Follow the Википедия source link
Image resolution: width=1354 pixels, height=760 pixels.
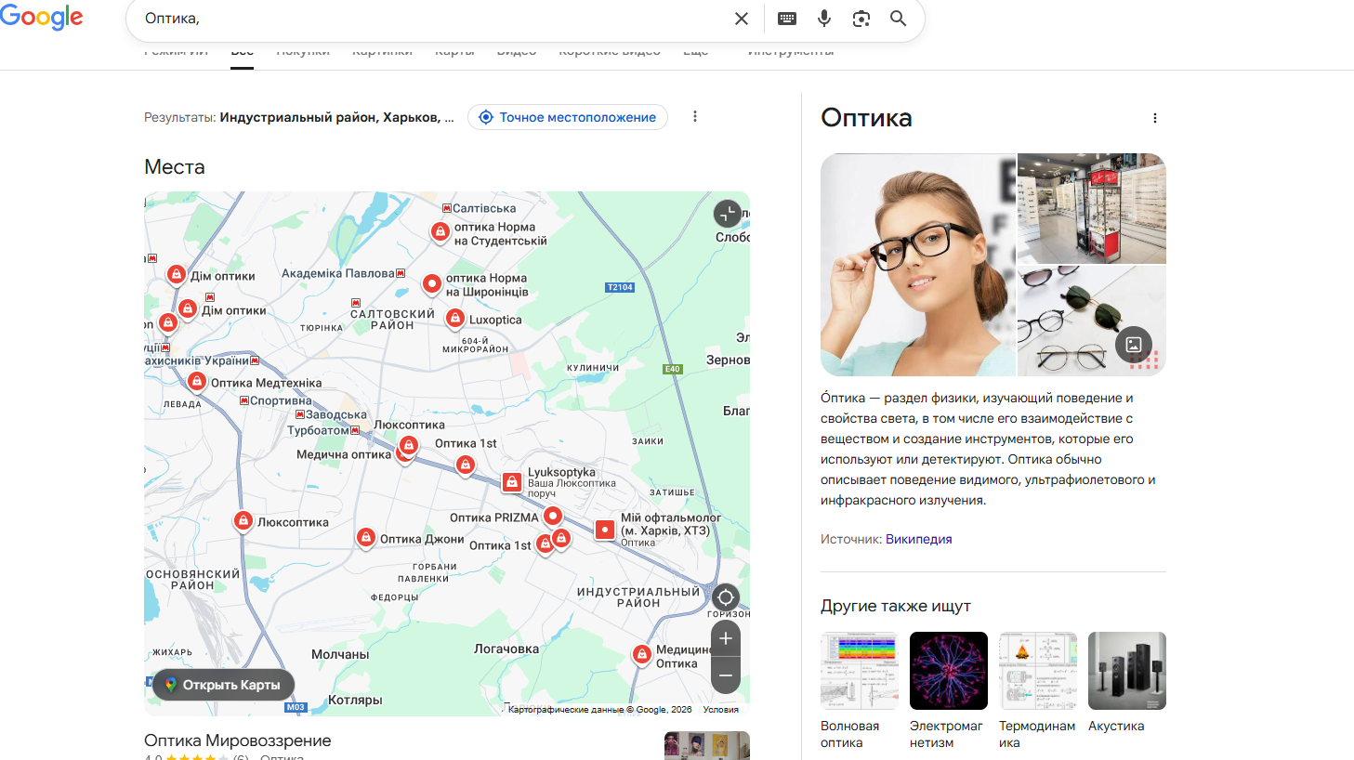pos(918,539)
